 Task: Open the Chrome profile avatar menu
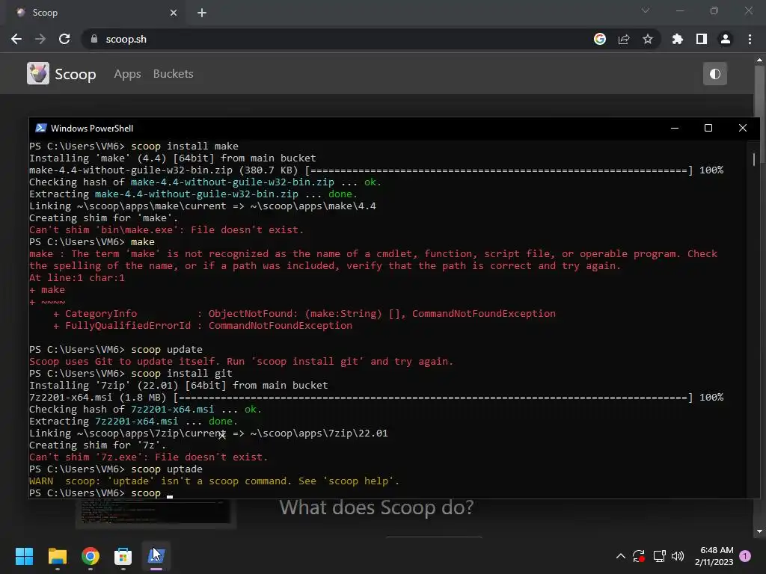726,39
